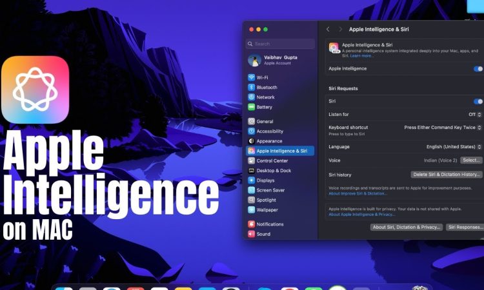This screenshot has height=290, width=484.
Task: Open the General settings label
Action: coord(265,121)
